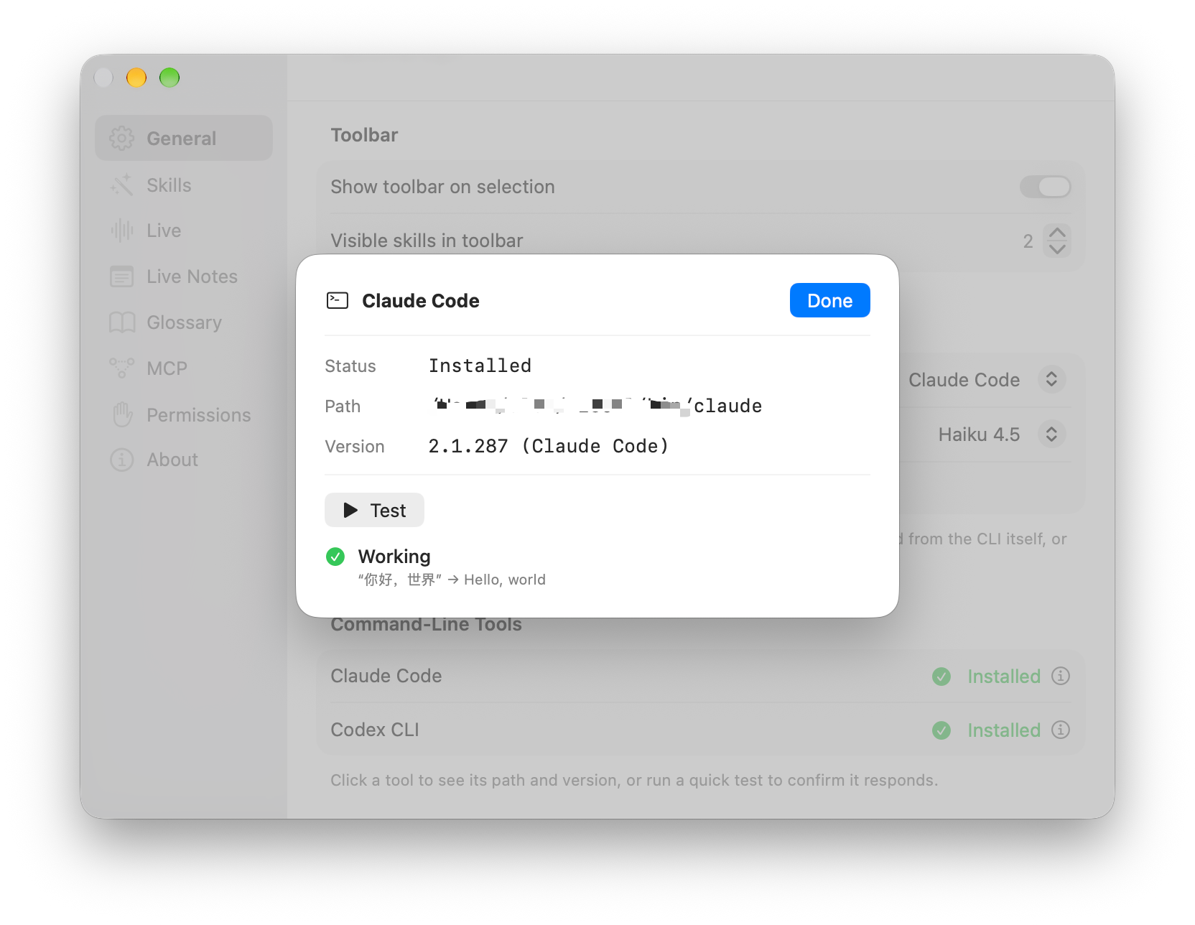Viewport: 1195px width, 925px height.
Task: Go to the Glossary section
Action: (184, 322)
